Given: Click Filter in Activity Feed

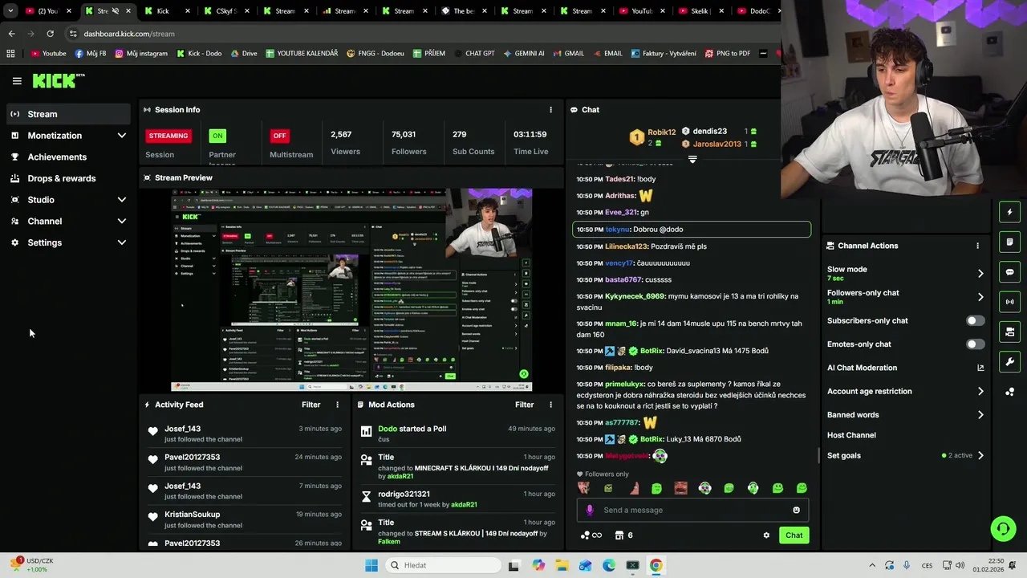Looking at the screenshot, I should [311, 405].
